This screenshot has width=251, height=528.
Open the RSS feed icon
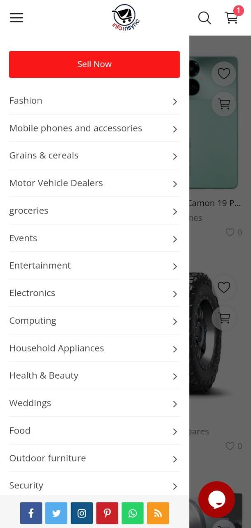click(158, 513)
